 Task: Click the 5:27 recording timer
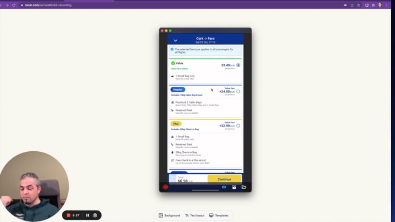tap(76, 215)
